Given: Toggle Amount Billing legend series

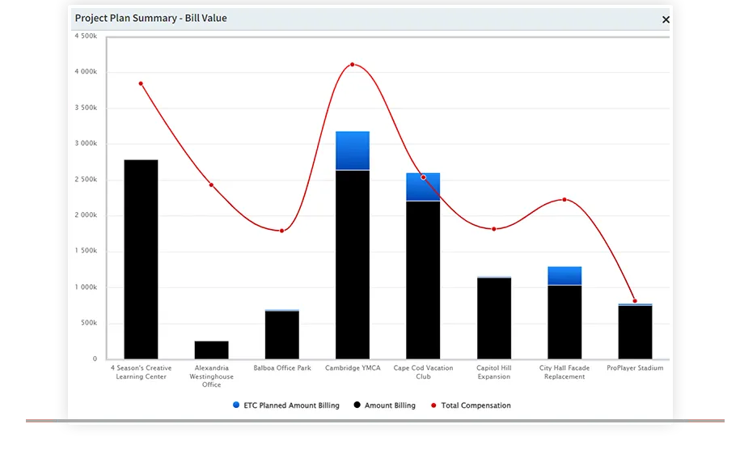Looking at the screenshot, I should click(385, 405).
